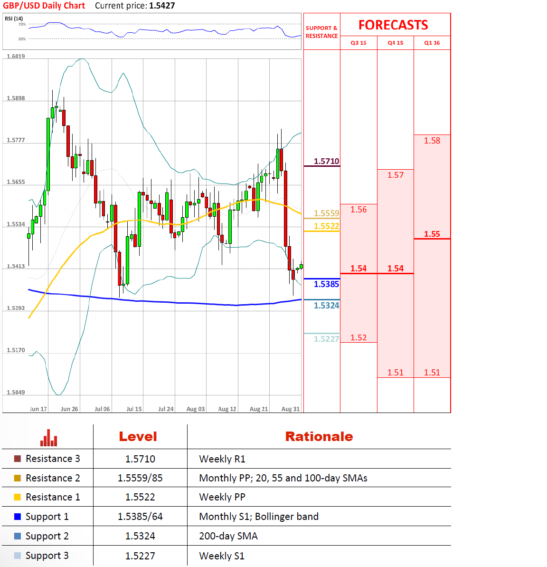Click the 'Weekly R1' rationale
547x567 pixels.
[x=222, y=459]
